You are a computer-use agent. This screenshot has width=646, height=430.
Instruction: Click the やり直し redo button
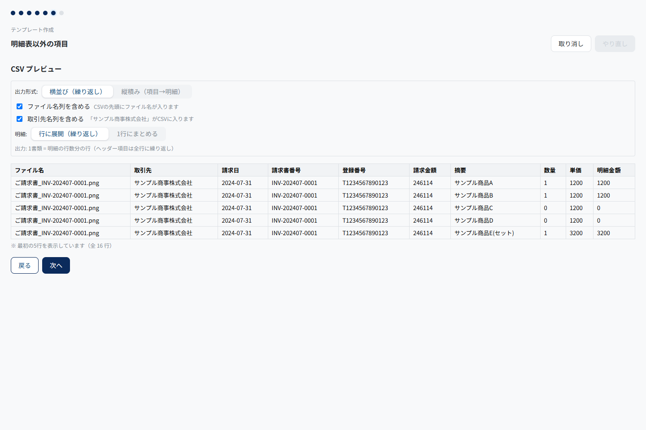[x=615, y=44]
